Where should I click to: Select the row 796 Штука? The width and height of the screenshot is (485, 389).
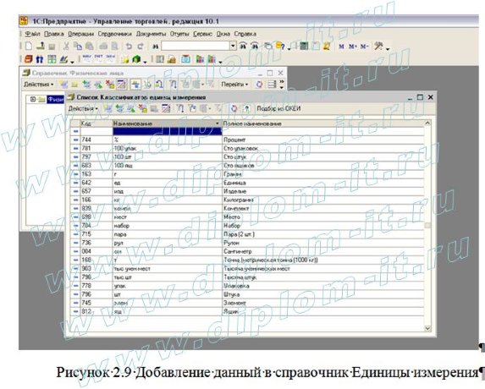click(247, 294)
